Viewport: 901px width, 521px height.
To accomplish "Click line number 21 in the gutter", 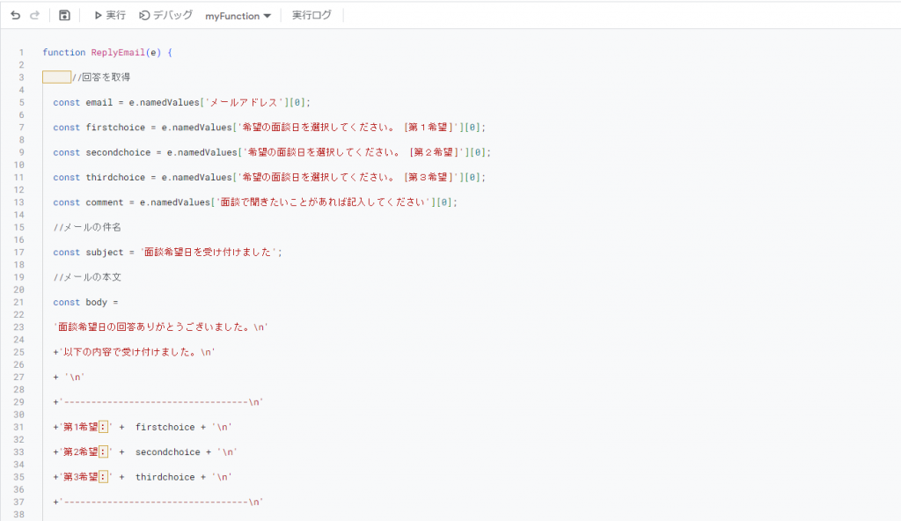I will click(x=21, y=302).
